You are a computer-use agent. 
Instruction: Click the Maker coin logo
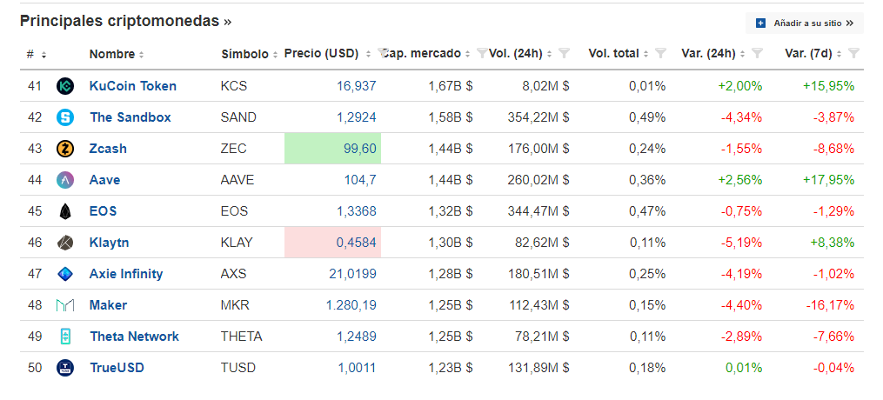[65, 305]
